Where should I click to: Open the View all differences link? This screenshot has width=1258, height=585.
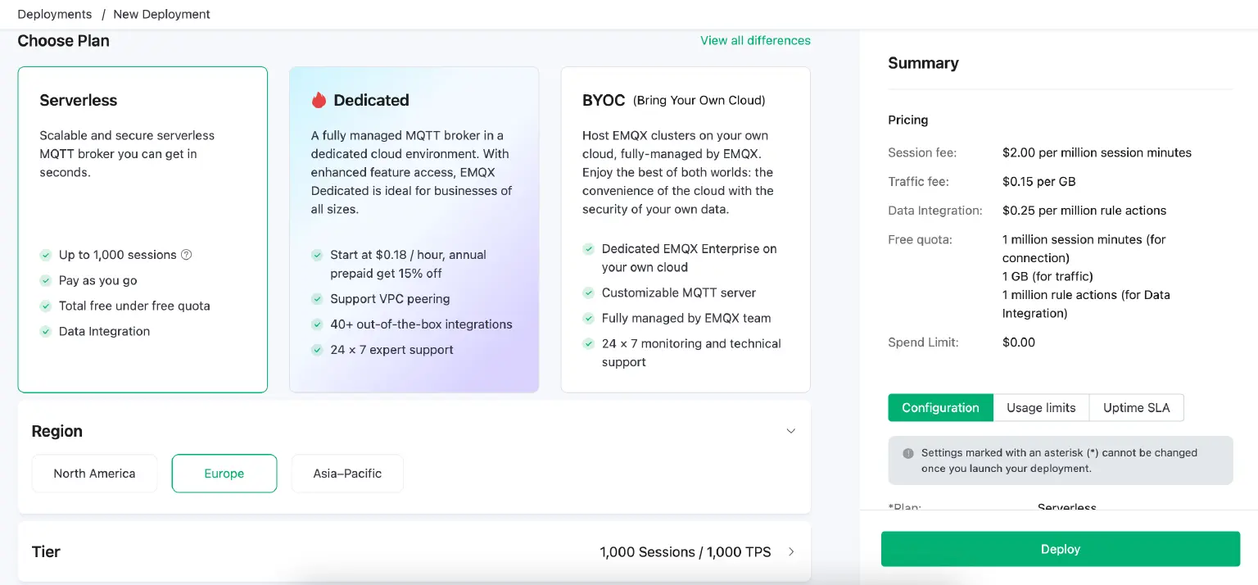[x=755, y=40]
